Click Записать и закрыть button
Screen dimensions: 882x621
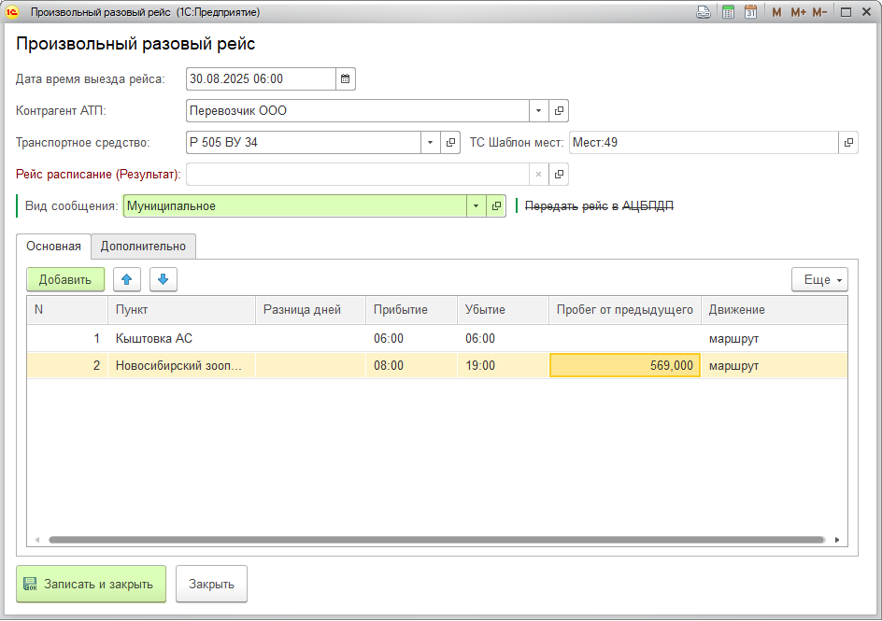pyautogui.click(x=91, y=584)
